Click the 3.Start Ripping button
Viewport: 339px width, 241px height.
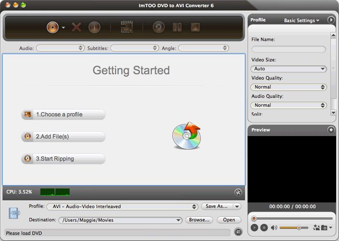(x=63, y=159)
